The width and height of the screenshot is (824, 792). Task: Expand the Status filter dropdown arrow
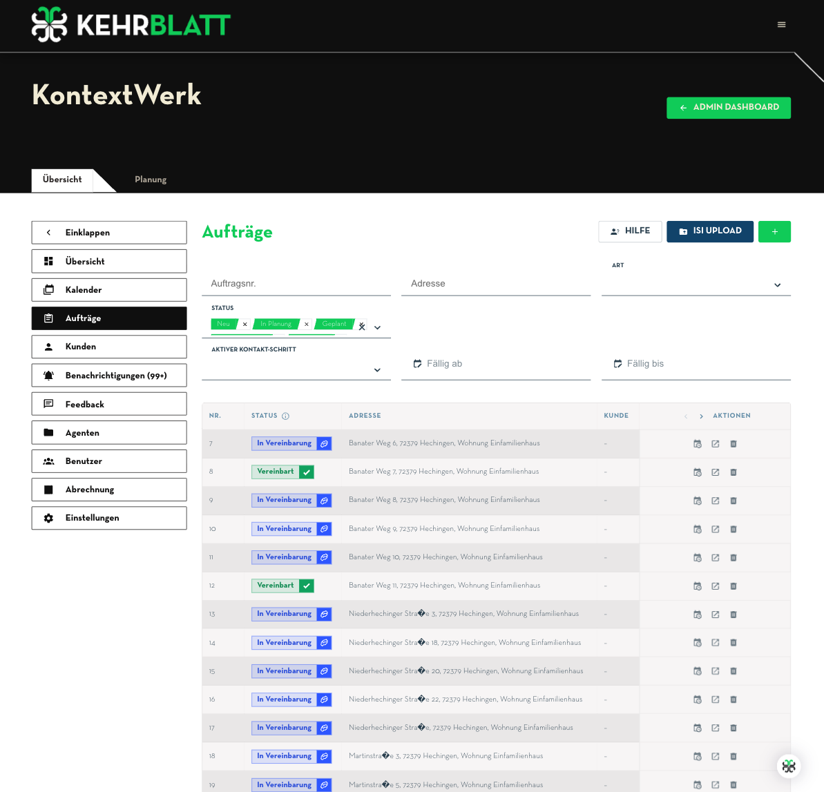377,327
